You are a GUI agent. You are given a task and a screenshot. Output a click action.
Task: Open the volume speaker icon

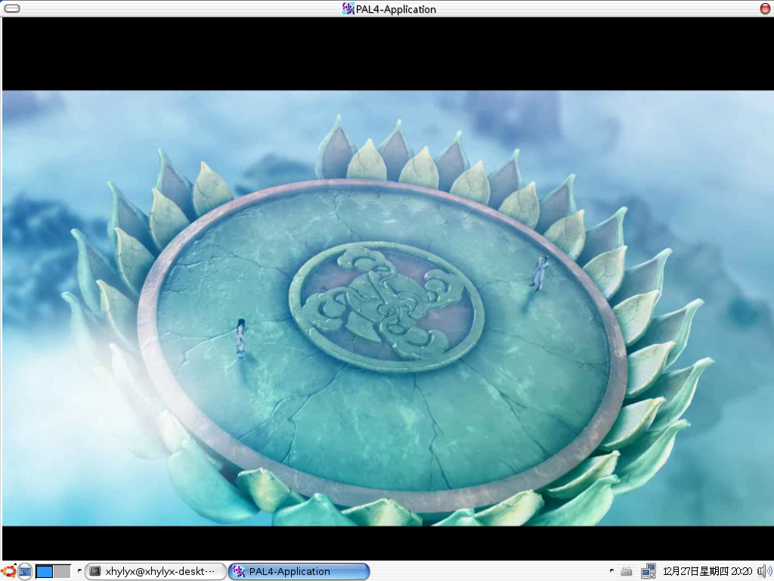[x=765, y=572]
